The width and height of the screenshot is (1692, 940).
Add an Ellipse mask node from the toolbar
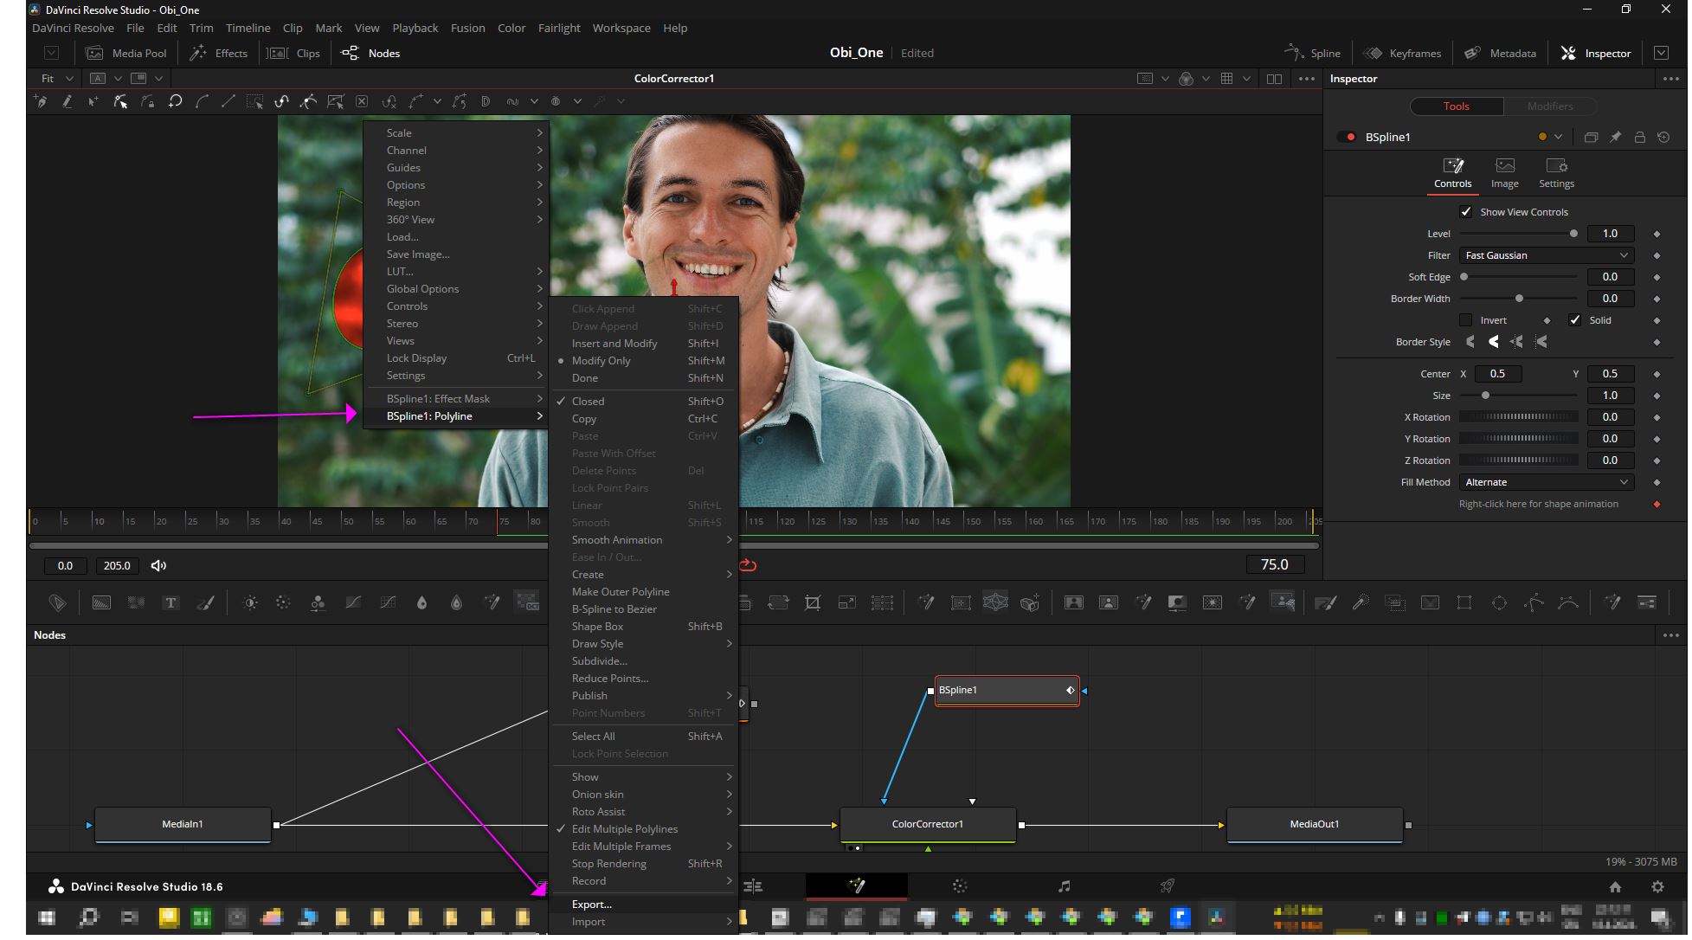point(1499,602)
